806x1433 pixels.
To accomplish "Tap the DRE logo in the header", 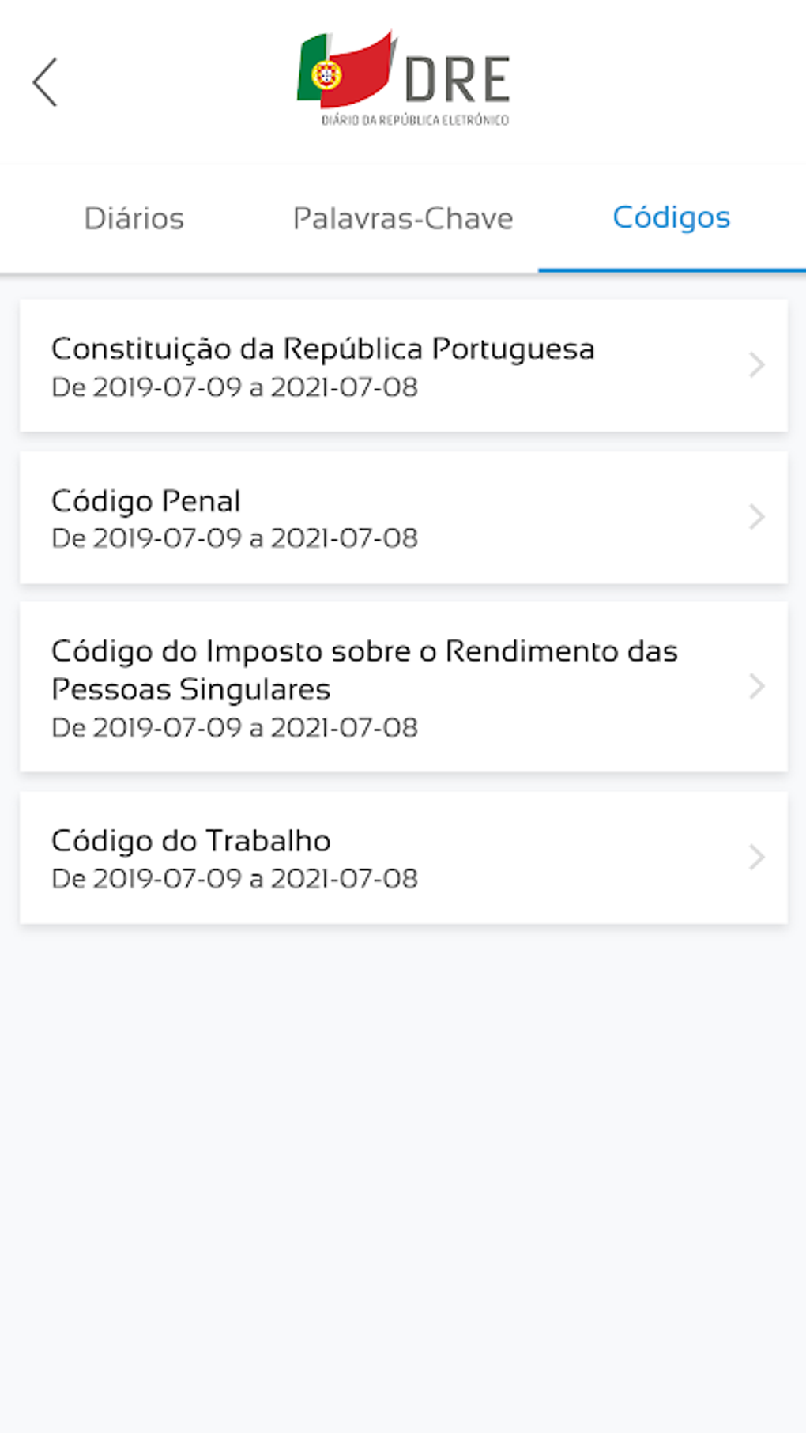I will pos(403,79).
